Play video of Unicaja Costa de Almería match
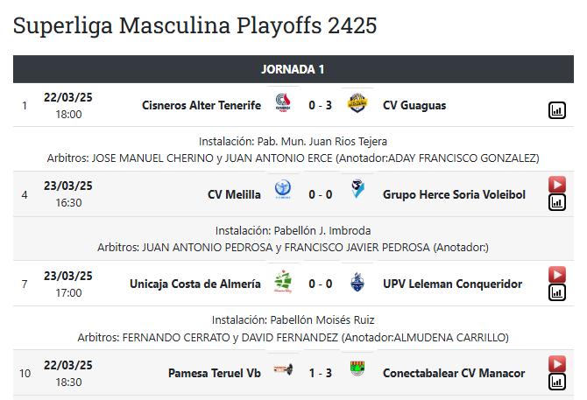Image resolution: width=587 pixels, height=400 pixels. coord(557,274)
